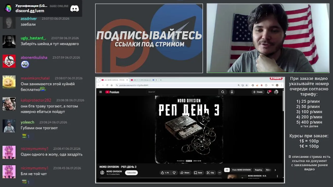333x187 pixels.
Task: Open YouTube hamburger guide menu
Action: click(x=100, y=92)
